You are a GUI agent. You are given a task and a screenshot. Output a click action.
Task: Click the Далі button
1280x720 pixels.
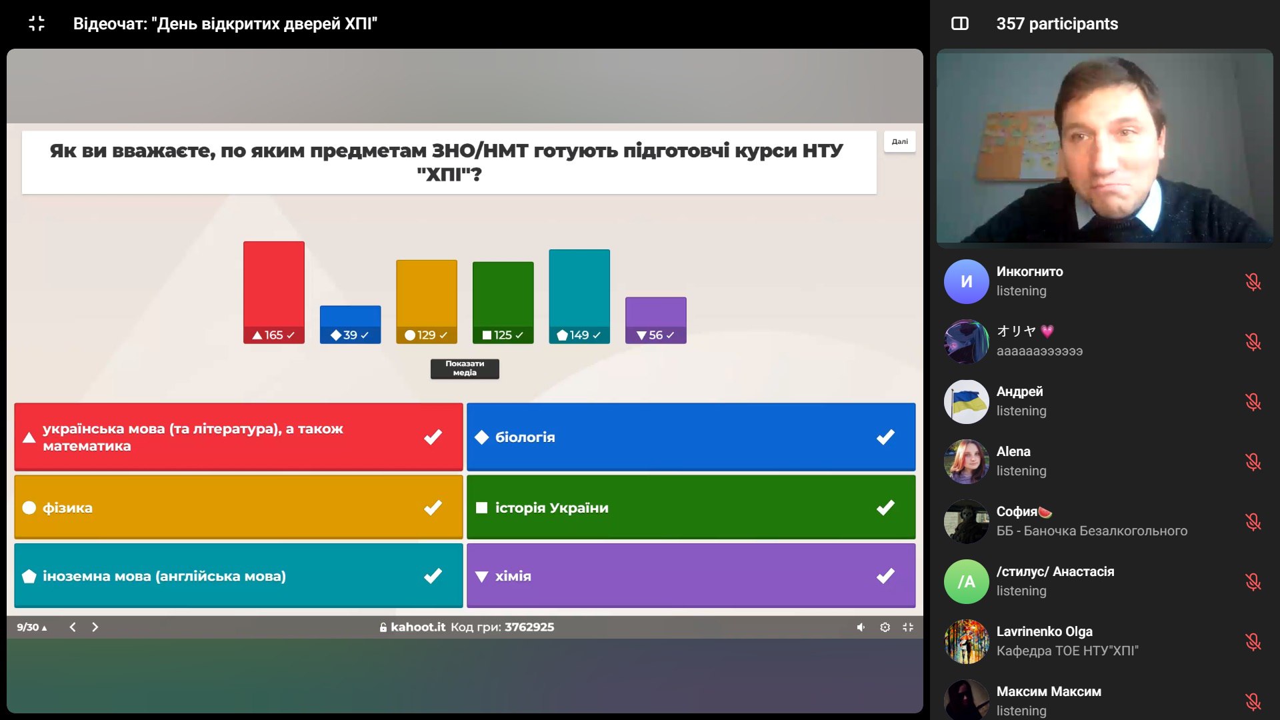899,141
